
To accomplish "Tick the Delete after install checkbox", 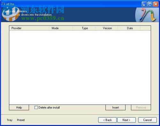I will click(x=36, y=107).
